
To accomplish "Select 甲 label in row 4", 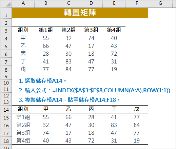I will 23,38.
